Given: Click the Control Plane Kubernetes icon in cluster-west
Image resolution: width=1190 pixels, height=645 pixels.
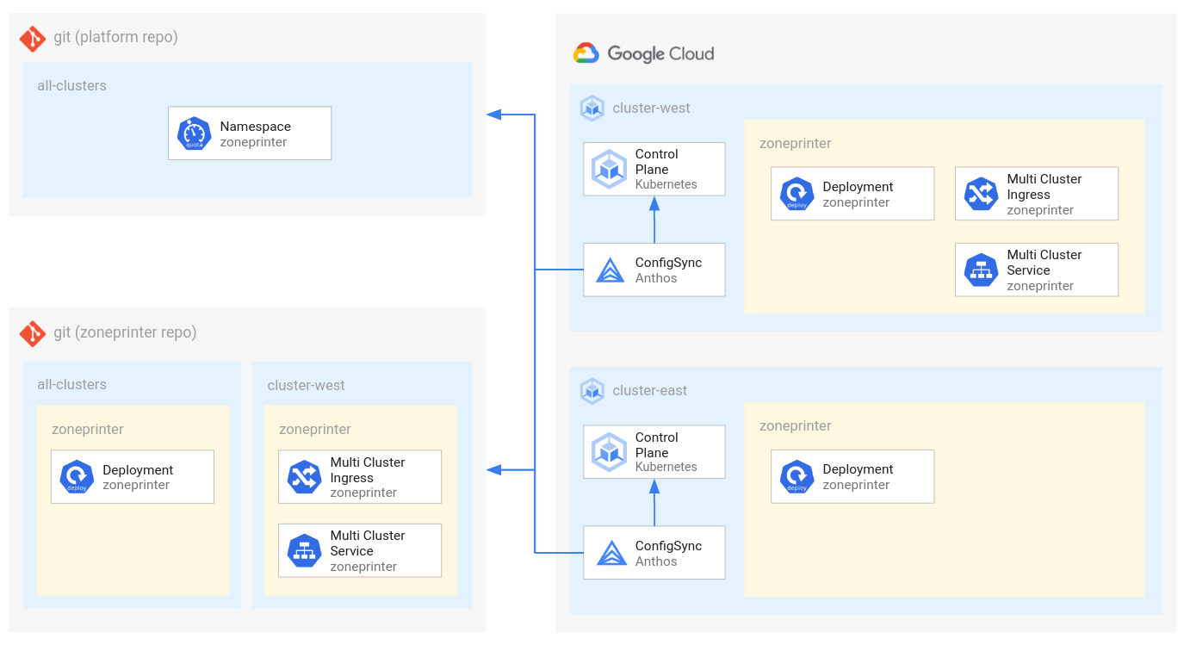Looking at the screenshot, I should pos(610,170).
